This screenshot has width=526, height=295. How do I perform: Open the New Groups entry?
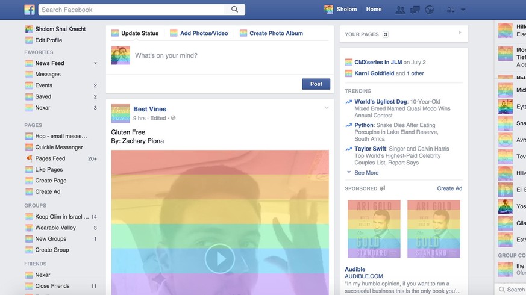[x=51, y=238]
